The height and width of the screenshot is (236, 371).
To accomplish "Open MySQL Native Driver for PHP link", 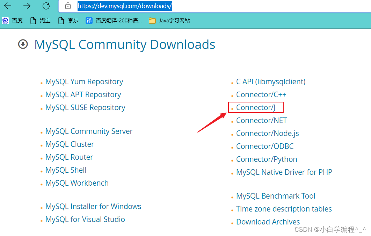I will click(x=284, y=172).
